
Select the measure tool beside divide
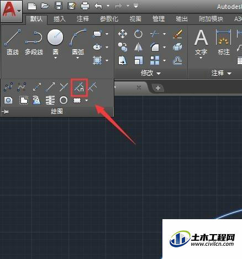(x=92, y=87)
